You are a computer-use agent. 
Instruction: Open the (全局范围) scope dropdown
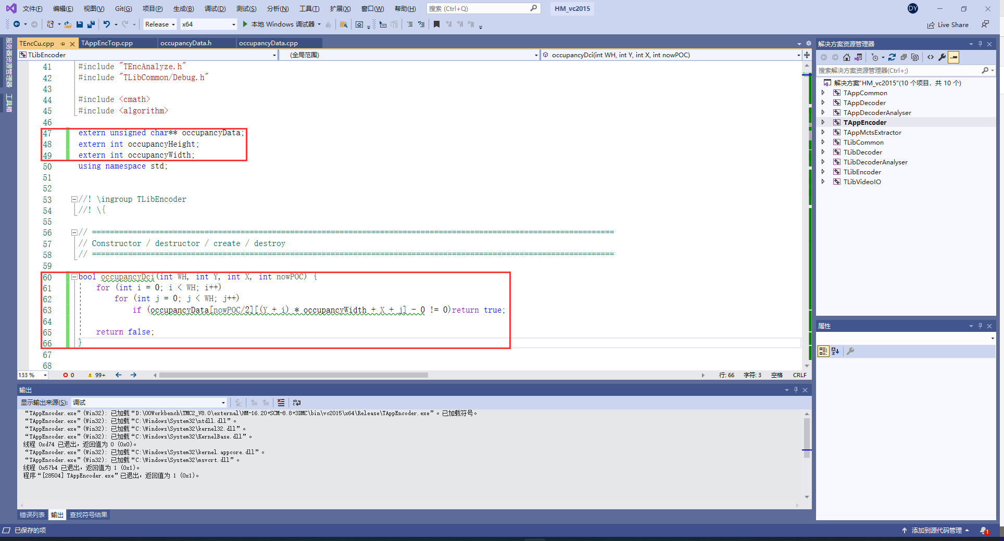tap(409, 55)
